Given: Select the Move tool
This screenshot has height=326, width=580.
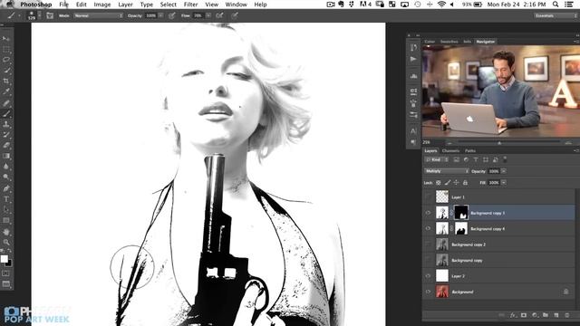Looking at the screenshot, I should pyautogui.click(x=6, y=39).
